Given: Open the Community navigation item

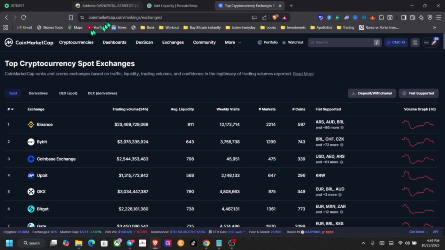Looking at the screenshot, I should (x=204, y=42).
